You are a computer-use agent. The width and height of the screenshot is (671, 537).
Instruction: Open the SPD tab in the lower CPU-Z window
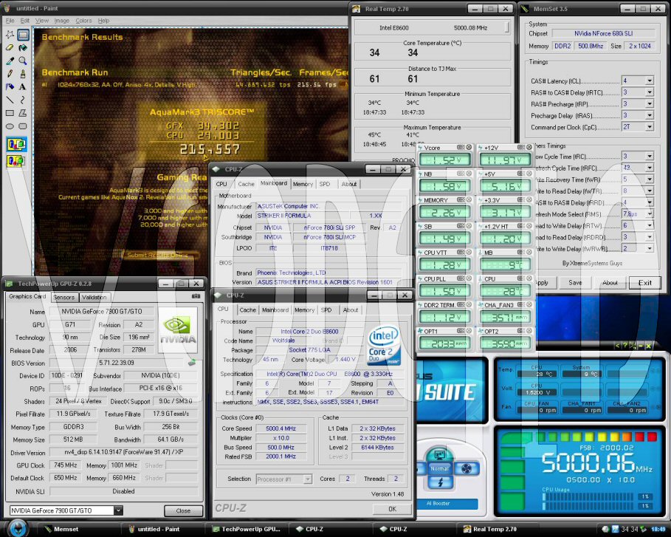click(x=326, y=309)
